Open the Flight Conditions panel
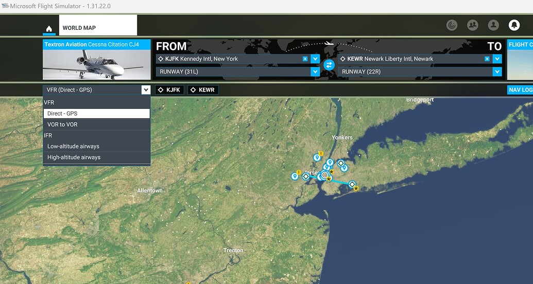 (520, 60)
